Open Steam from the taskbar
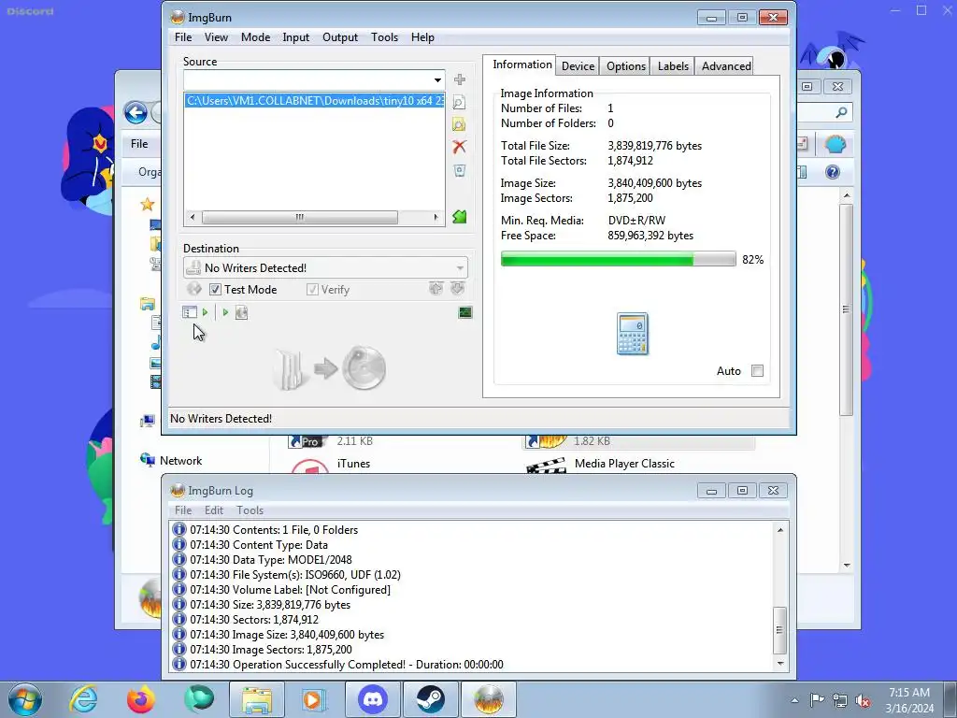Screen dimensions: 957x718 coord(430,699)
